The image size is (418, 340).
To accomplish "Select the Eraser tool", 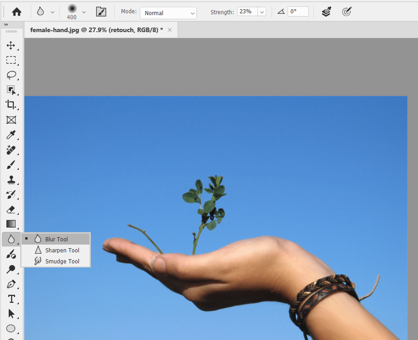I will point(11,209).
